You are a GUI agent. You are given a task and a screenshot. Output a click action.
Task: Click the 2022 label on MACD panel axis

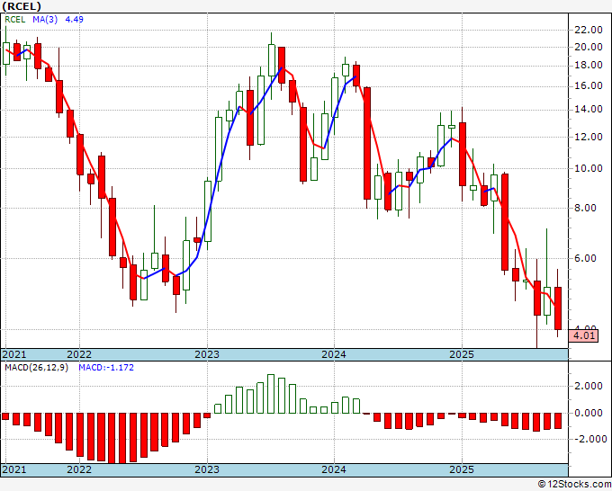point(79,469)
